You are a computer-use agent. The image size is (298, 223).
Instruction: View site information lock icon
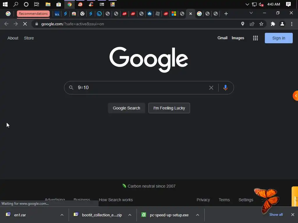coord(37,24)
